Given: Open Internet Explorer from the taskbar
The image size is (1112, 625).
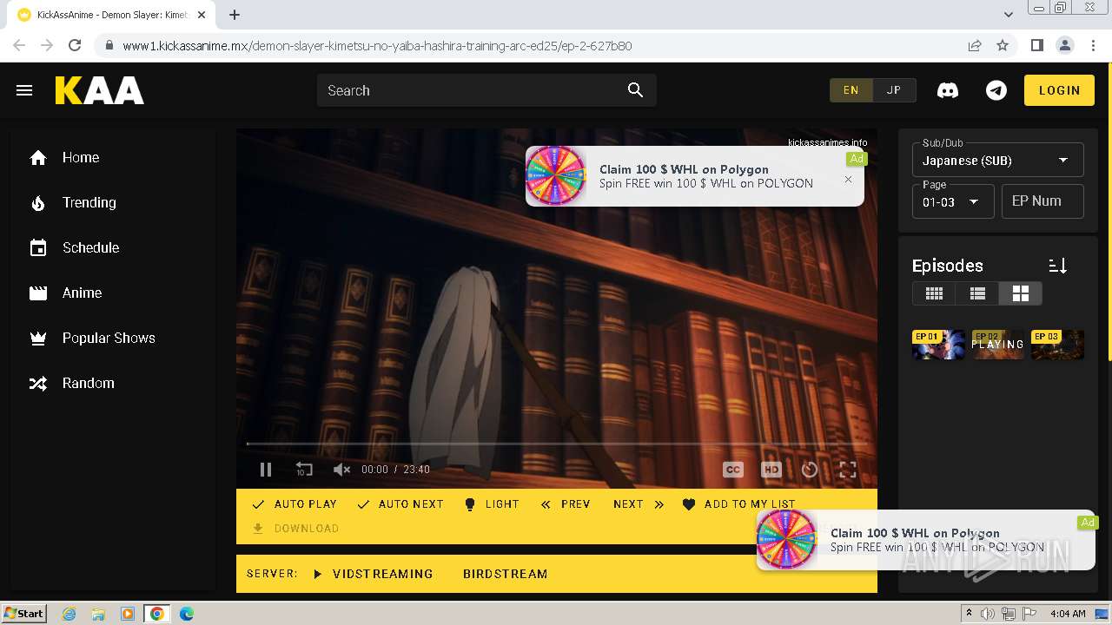Looking at the screenshot, I should click(x=69, y=614).
